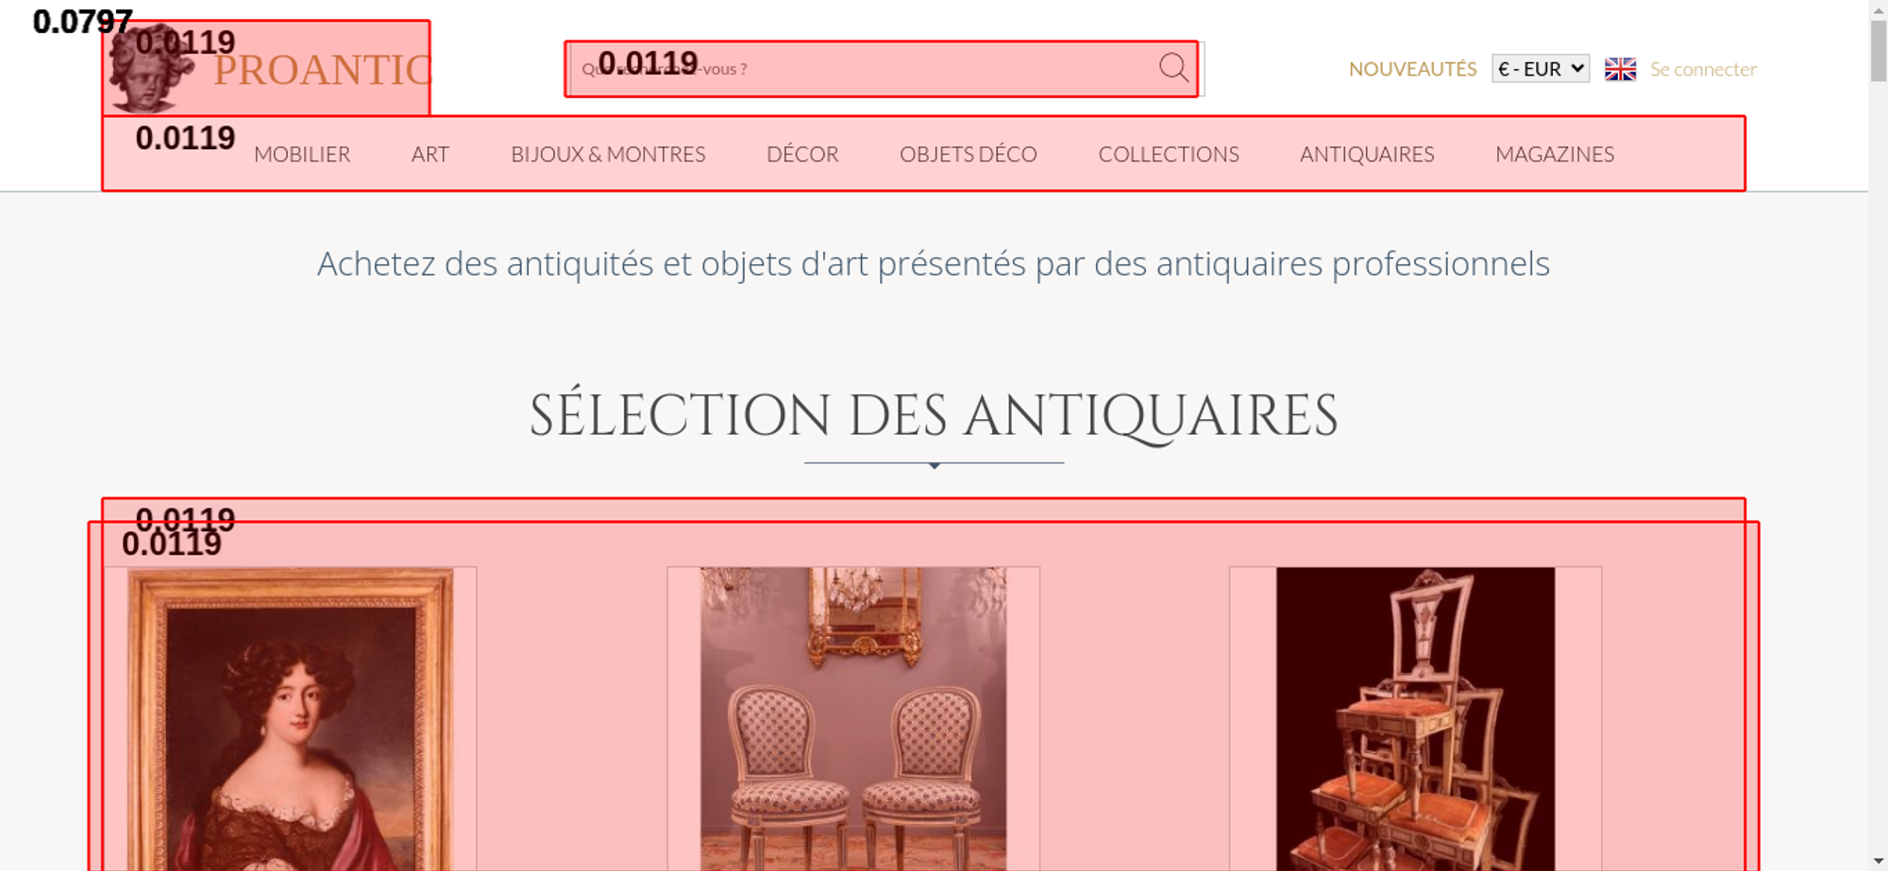Focus the search input field
The height and width of the screenshot is (871, 1888).
[864, 69]
